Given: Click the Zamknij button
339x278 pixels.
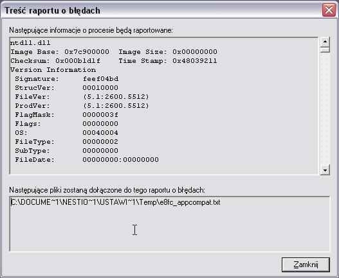Looking at the screenshot, I should click(306, 265).
